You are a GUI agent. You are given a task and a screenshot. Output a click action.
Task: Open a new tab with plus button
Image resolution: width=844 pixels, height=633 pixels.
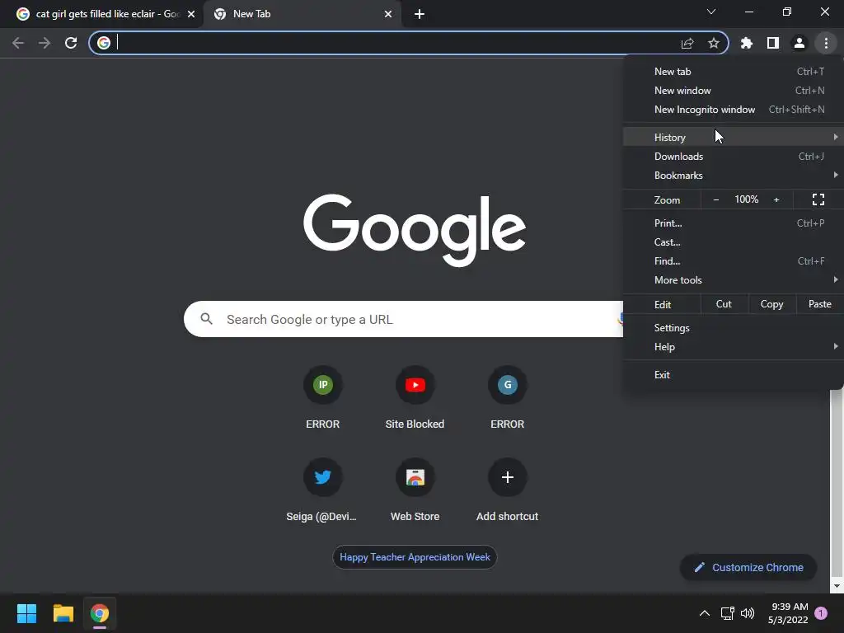point(420,14)
